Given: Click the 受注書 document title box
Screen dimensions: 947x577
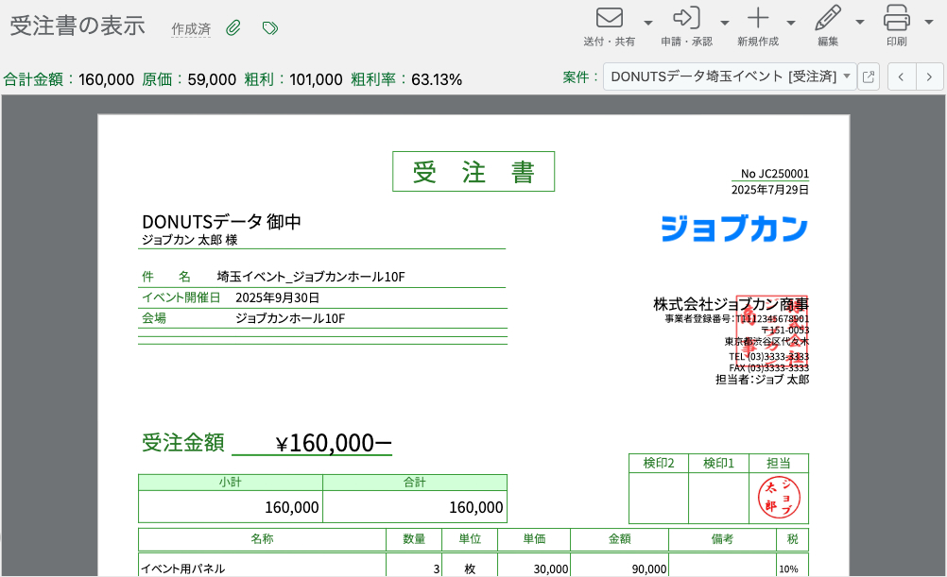Looking at the screenshot, I should click(473, 172).
